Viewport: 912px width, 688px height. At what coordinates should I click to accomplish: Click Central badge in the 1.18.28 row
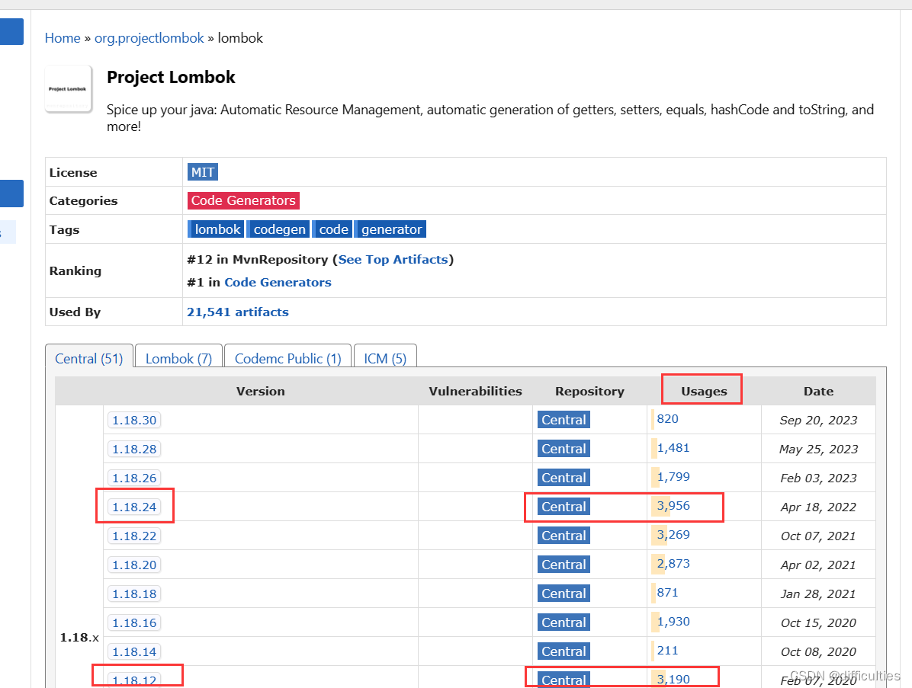[564, 449]
